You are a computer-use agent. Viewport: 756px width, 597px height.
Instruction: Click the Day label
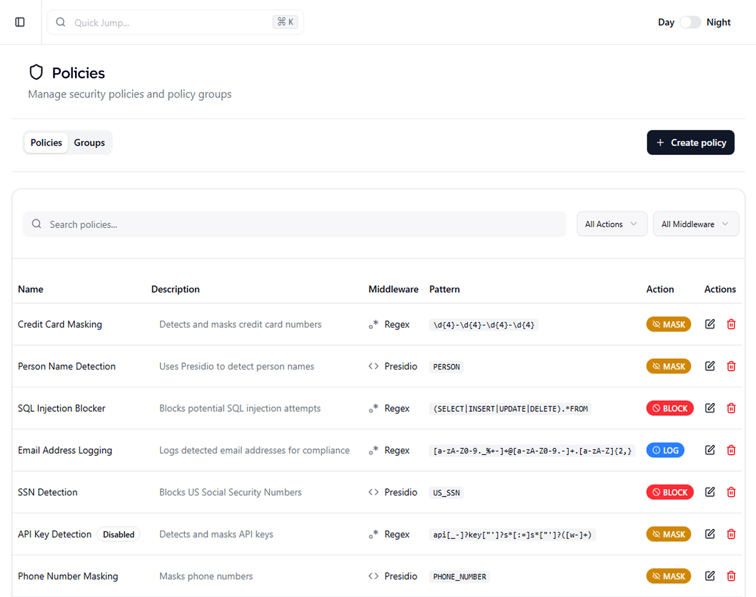[x=666, y=22]
